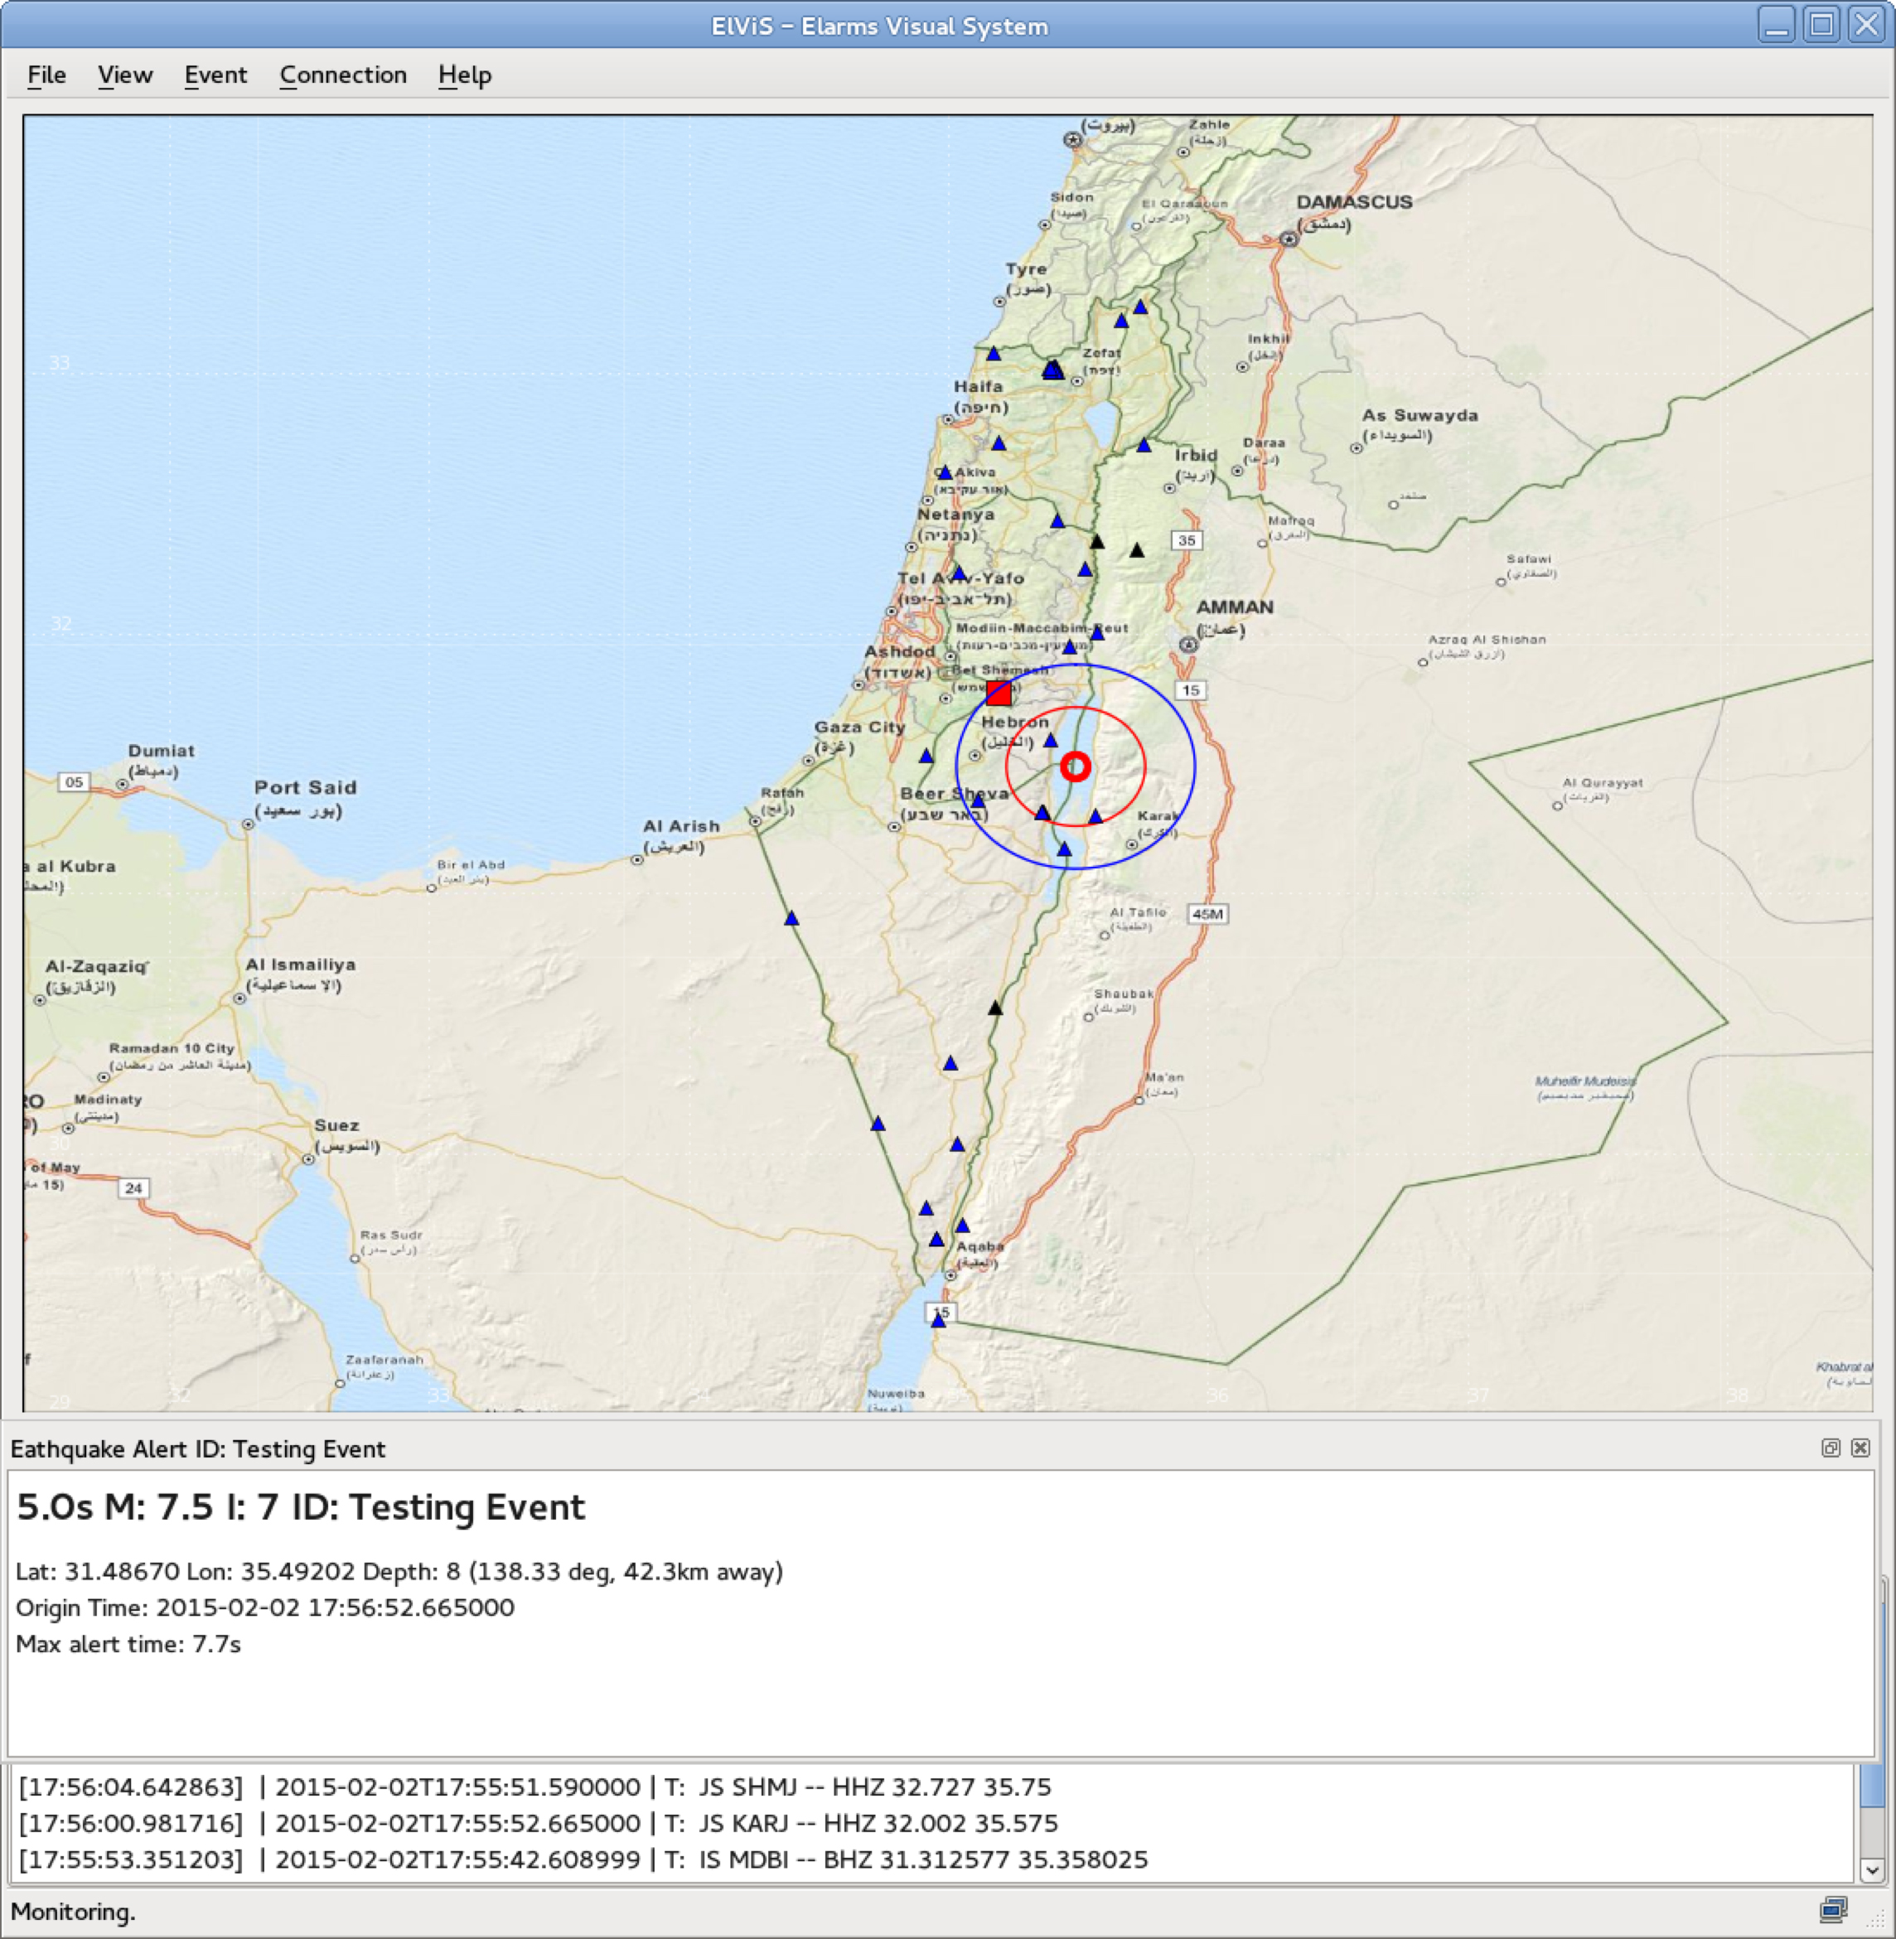
Task: Click the route 35 highway shield
Action: pos(1186,541)
